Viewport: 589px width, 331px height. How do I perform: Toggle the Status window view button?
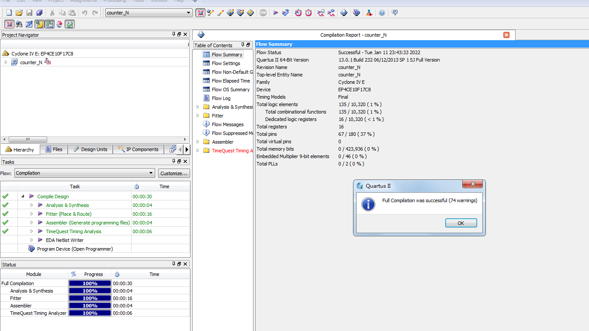(x=49, y=24)
